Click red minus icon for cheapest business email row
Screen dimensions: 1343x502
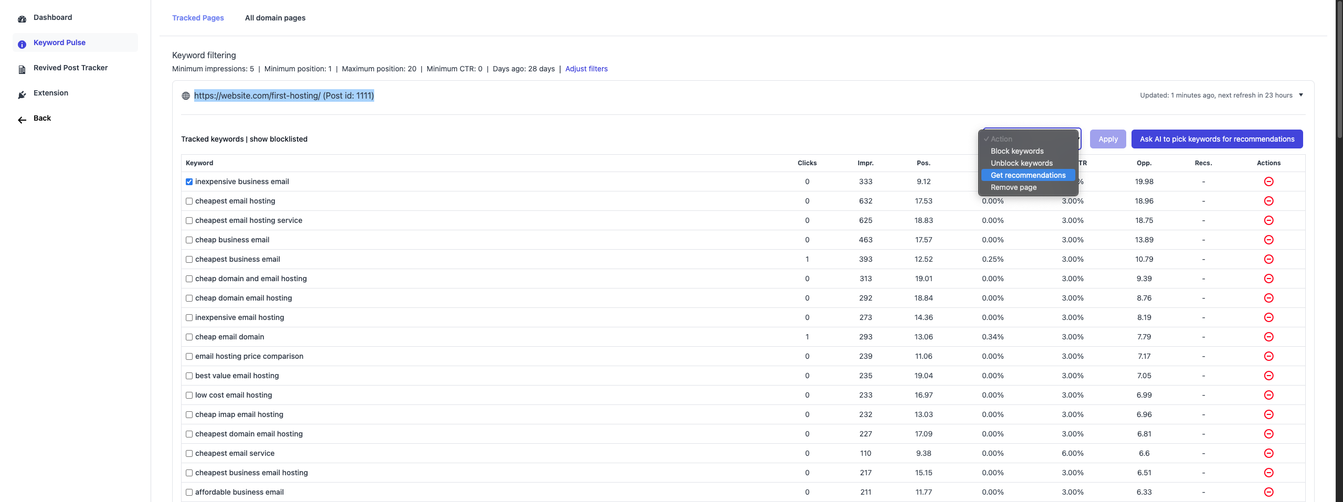[1269, 259]
